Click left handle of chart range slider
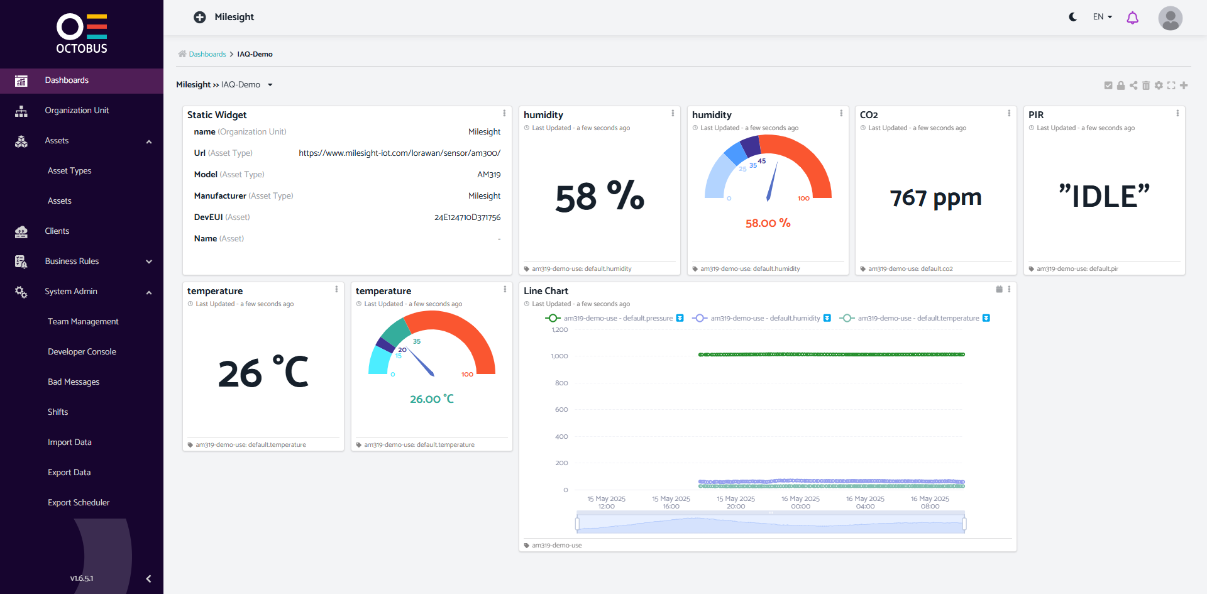The width and height of the screenshot is (1207, 594). 577,524
